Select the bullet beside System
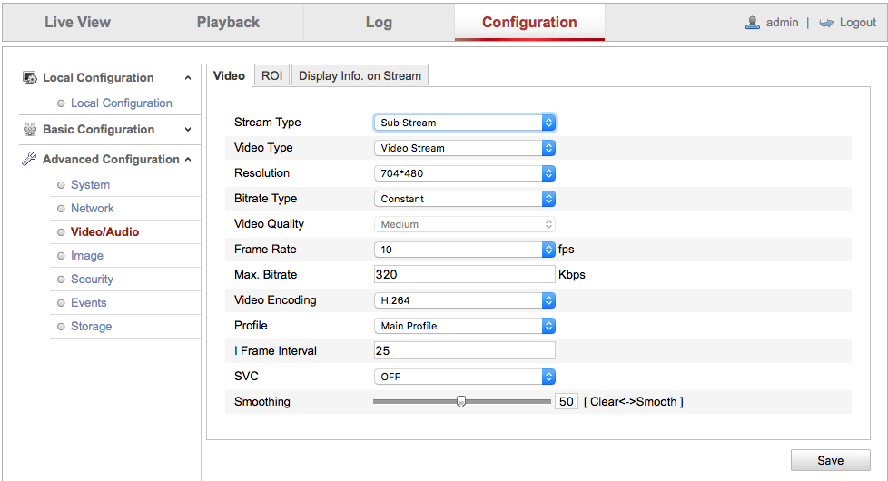The width and height of the screenshot is (888, 481). [x=61, y=185]
